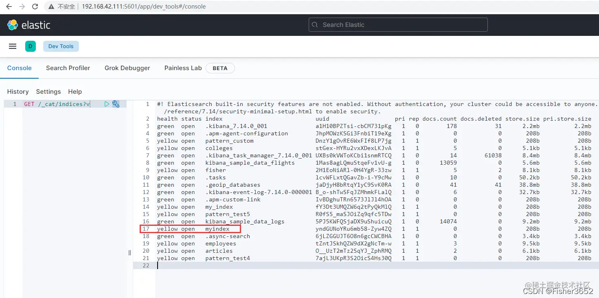Click the employees index name

tap(221, 243)
